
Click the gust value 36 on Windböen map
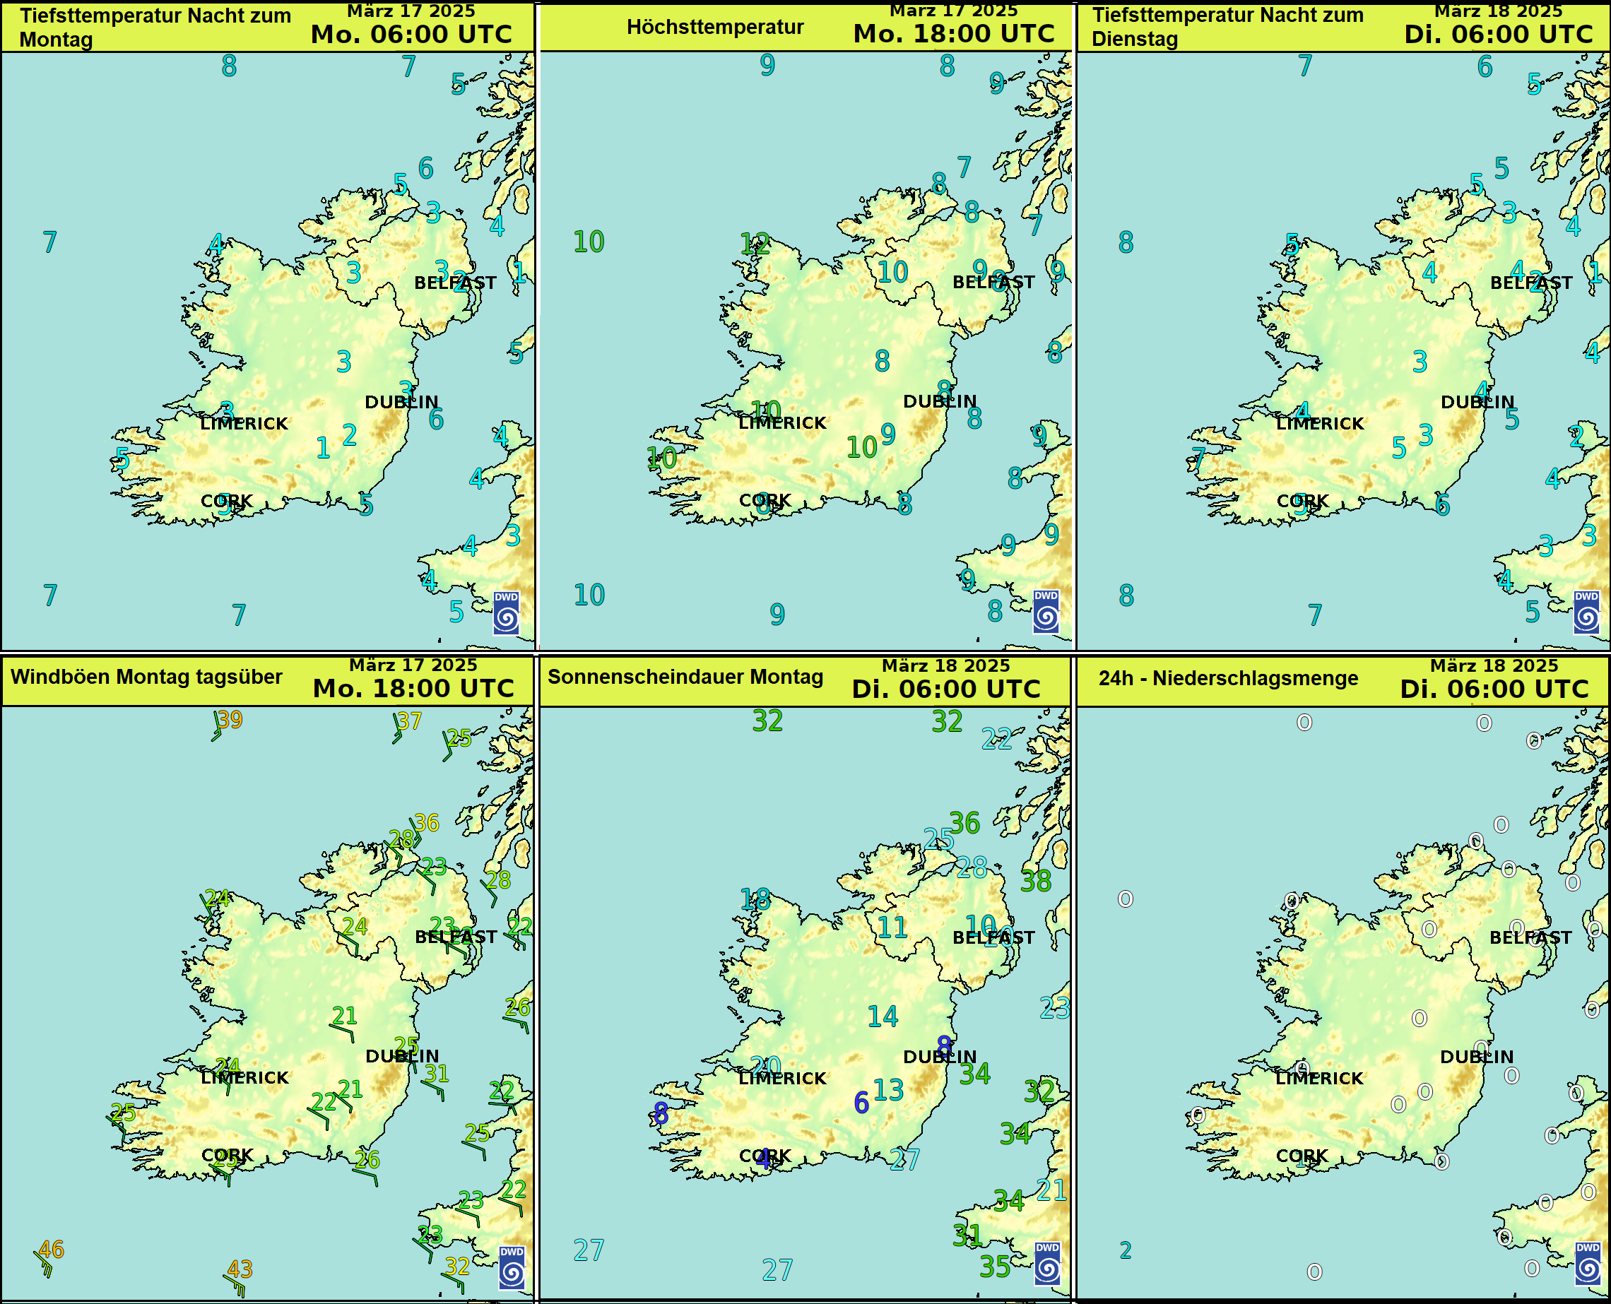426,822
